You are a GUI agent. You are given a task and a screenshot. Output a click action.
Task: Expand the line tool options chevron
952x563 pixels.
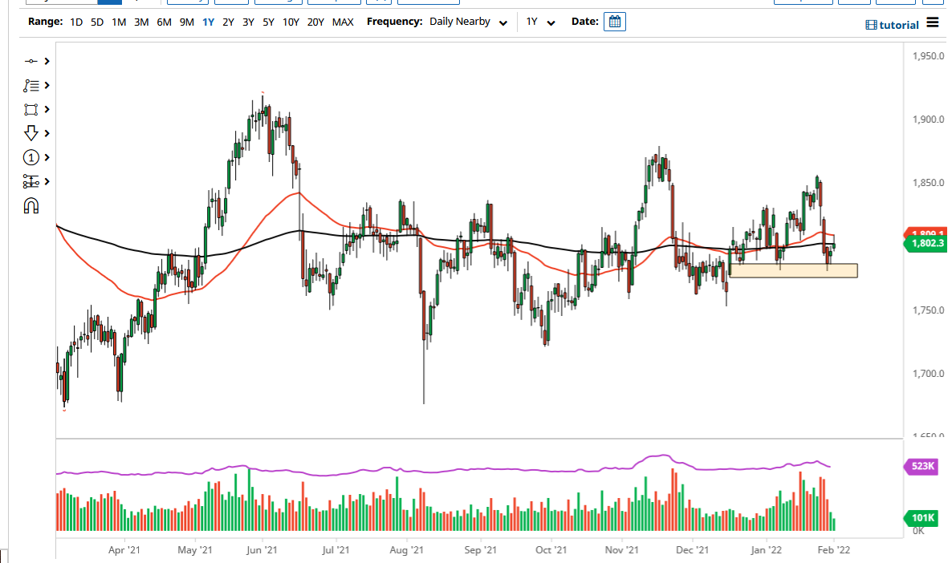(47, 61)
